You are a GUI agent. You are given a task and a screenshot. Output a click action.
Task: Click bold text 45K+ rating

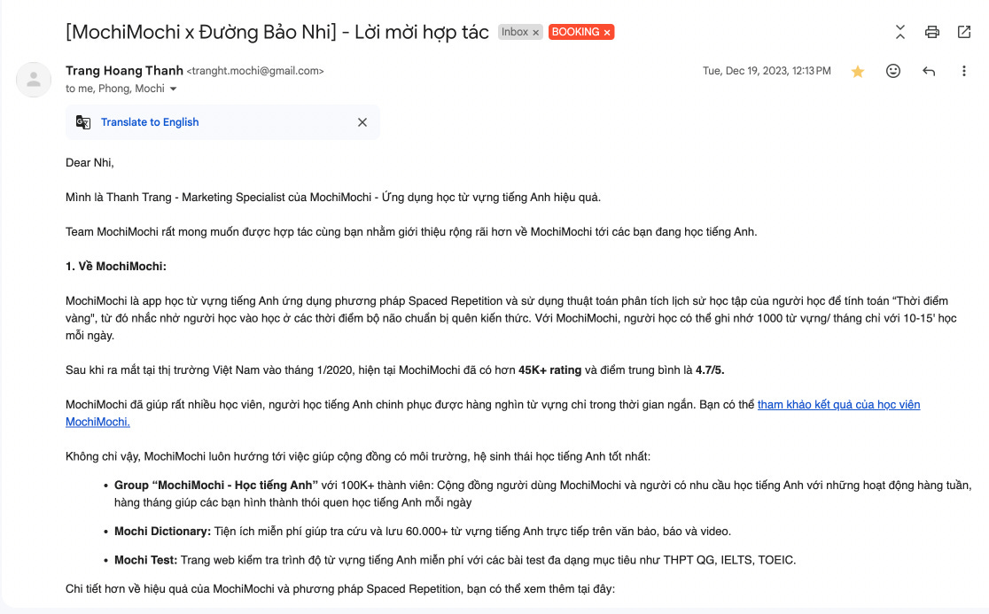click(x=550, y=370)
